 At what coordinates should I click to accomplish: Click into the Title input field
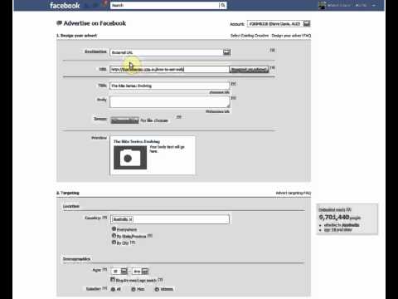coord(169,86)
